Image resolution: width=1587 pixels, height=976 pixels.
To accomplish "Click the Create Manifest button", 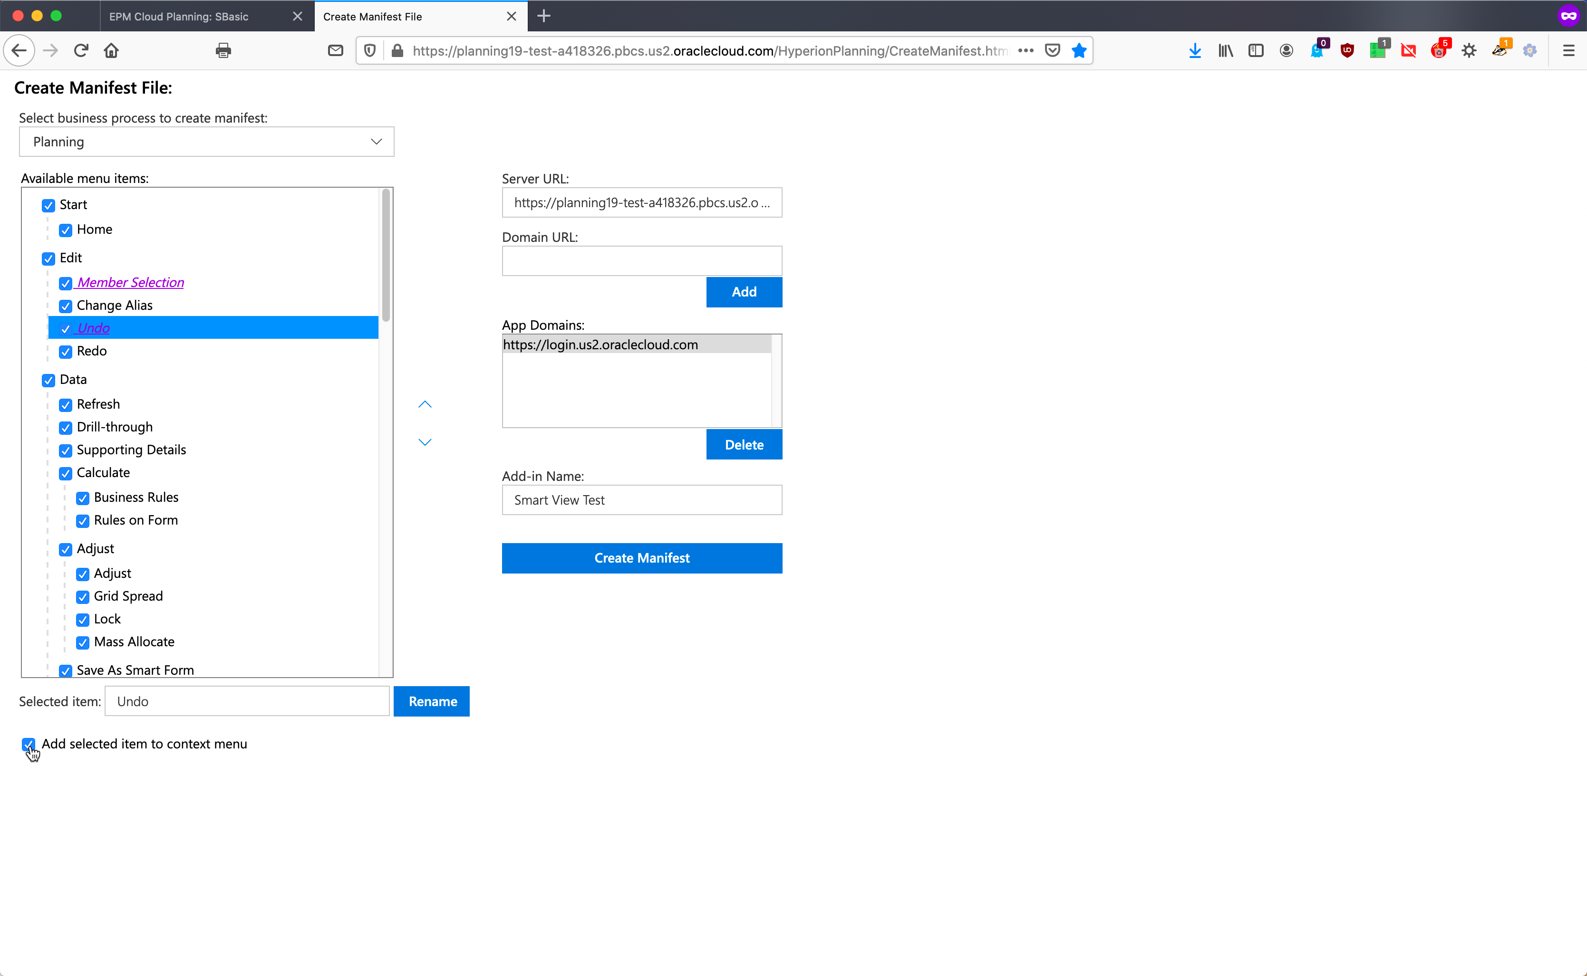I will coord(642,558).
